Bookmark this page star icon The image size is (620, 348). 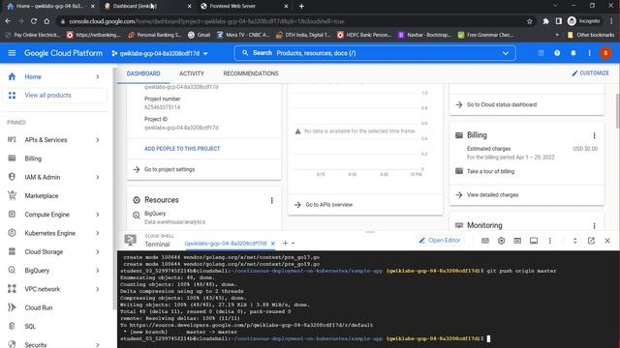pyautogui.click(x=530, y=21)
